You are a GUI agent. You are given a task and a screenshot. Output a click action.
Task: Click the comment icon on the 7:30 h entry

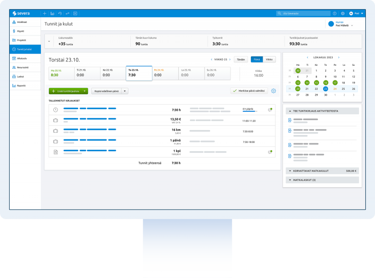point(270,110)
